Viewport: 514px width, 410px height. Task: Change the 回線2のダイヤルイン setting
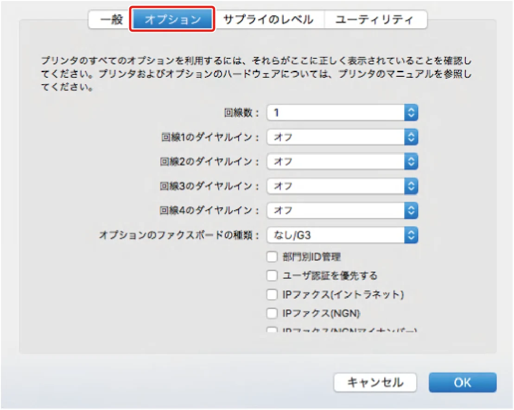[x=342, y=162]
